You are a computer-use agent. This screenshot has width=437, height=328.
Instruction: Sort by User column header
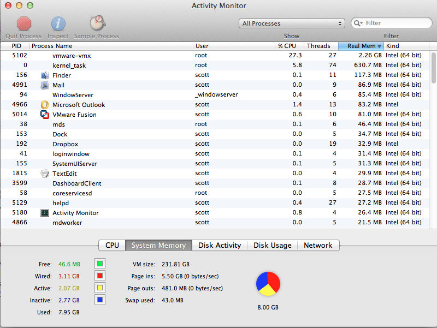point(234,46)
